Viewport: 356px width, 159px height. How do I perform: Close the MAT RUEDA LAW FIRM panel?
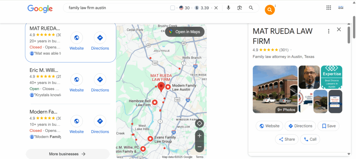pos(339,29)
